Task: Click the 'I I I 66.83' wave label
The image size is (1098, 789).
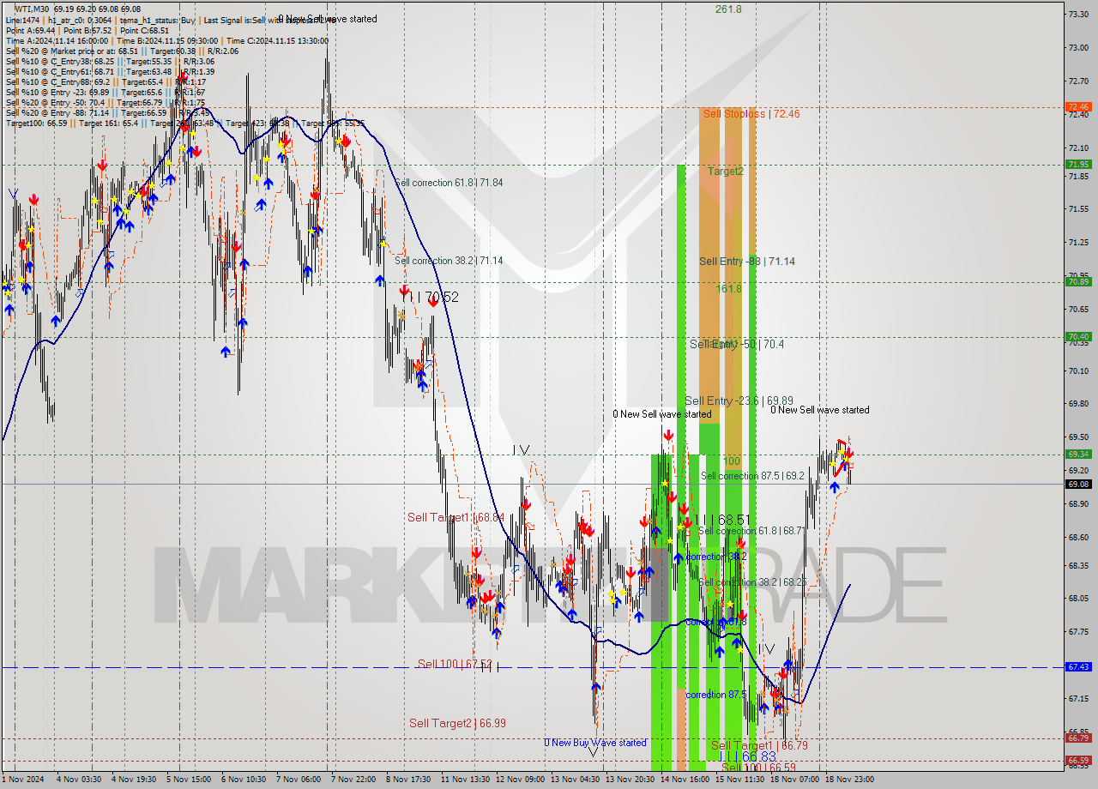Action: point(748,756)
